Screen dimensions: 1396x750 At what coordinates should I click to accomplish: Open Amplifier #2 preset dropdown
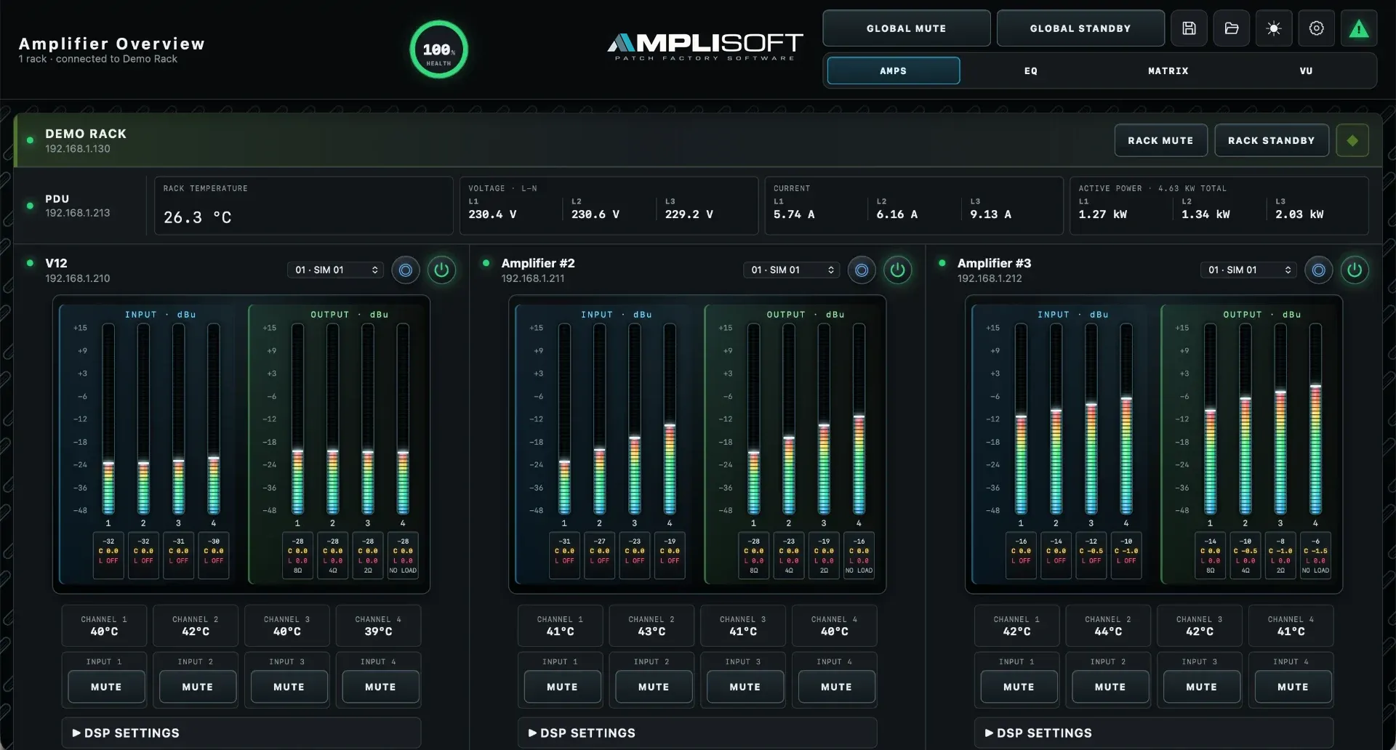[791, 270]
